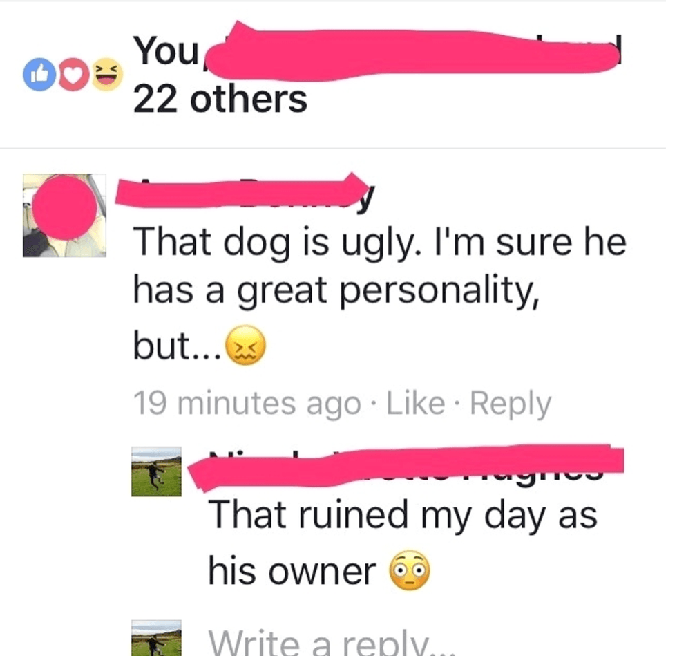Click the confounded face emoji after "but..."
Screen dimensions: 677x656
pyautogui.click(x=246, y=345)
